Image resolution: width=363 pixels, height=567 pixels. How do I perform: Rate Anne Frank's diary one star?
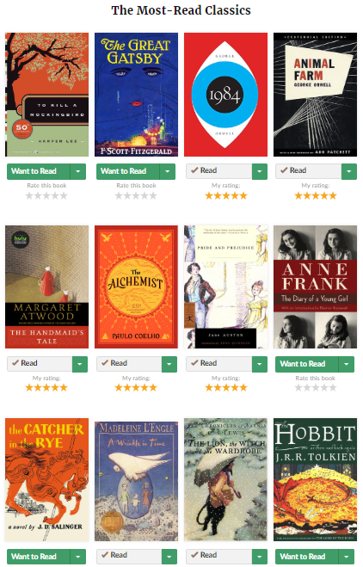(x=298, y=388)
